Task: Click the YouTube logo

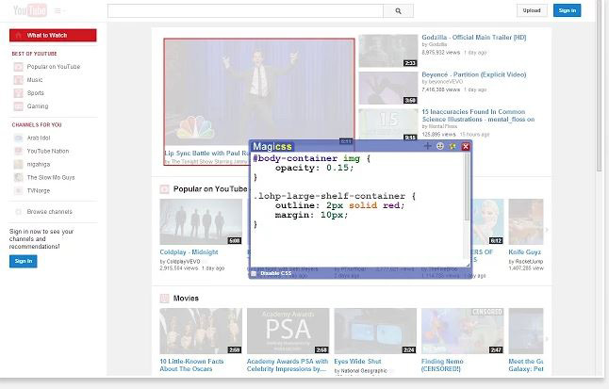Action: (30, 10)
